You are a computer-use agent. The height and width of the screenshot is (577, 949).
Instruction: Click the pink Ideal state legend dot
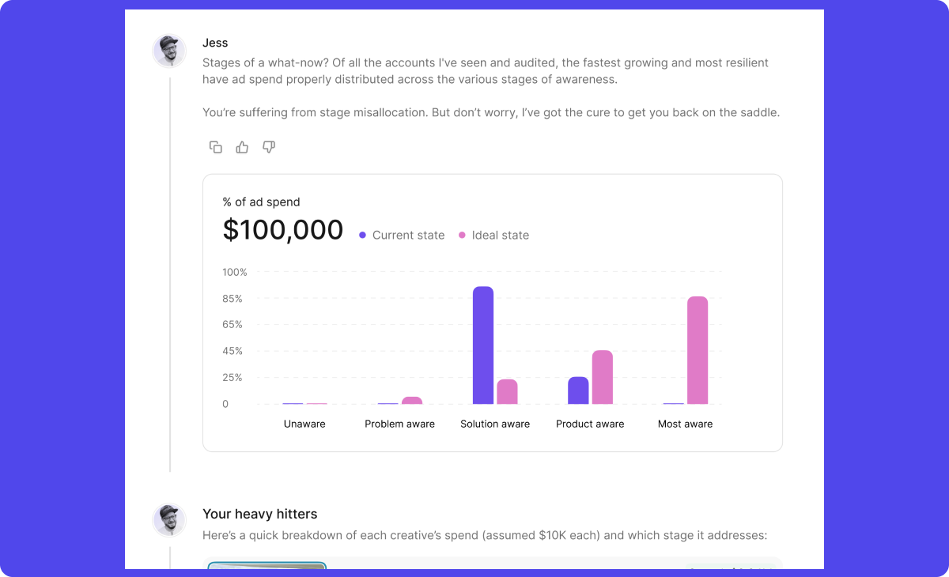(462, 236)
